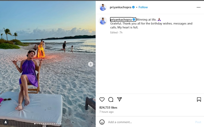View the 824,733 likes list
Image resolution: width=204 pixels, height=127 pixels.
[x=108, y=107]
